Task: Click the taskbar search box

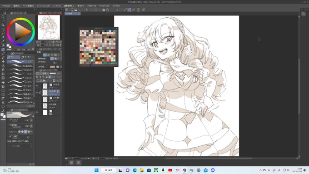Action: (x=109, y=170)
